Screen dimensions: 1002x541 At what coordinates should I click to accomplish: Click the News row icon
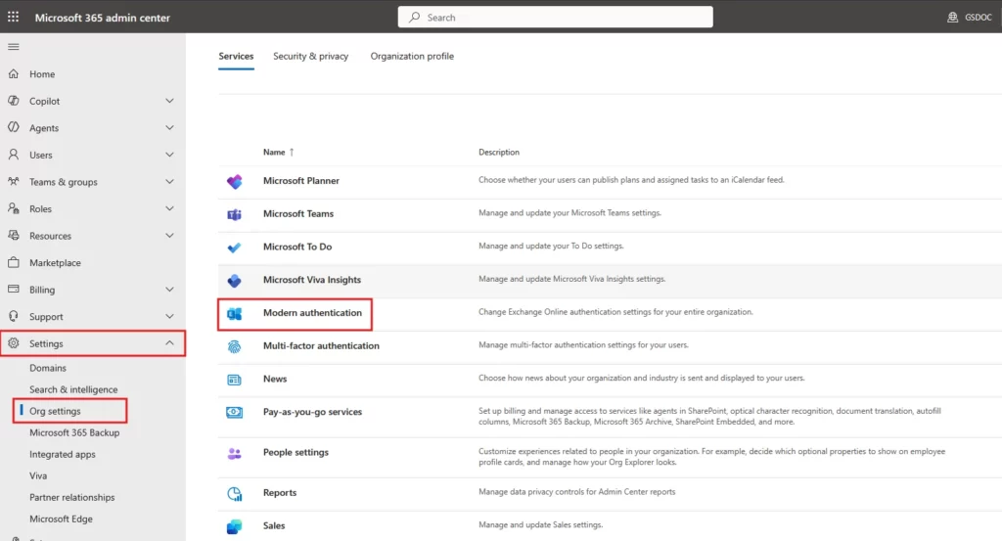coord(235,380)
